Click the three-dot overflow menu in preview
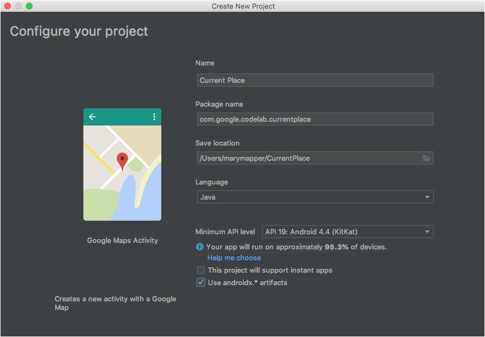485x337 pixels. tap(154, 117)
